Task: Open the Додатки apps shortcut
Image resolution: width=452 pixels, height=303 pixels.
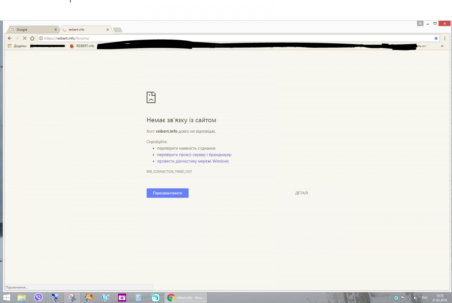Action: point(17,46)
